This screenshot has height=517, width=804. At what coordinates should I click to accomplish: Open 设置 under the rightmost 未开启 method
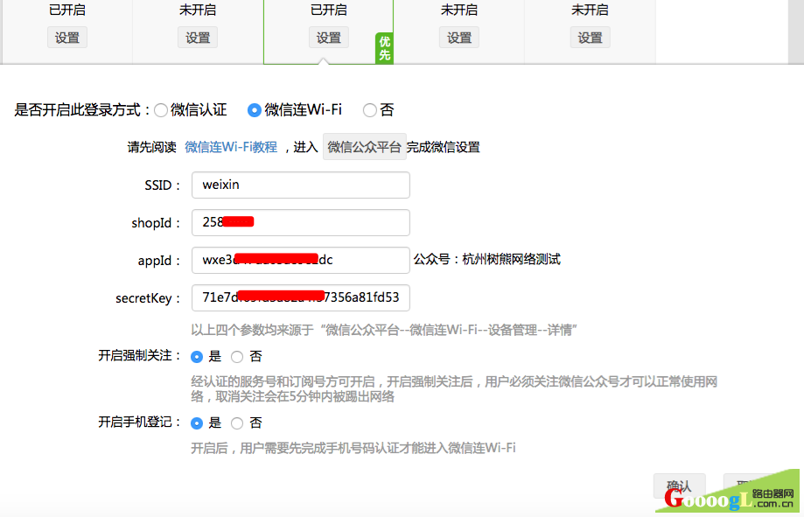(590, 38)
